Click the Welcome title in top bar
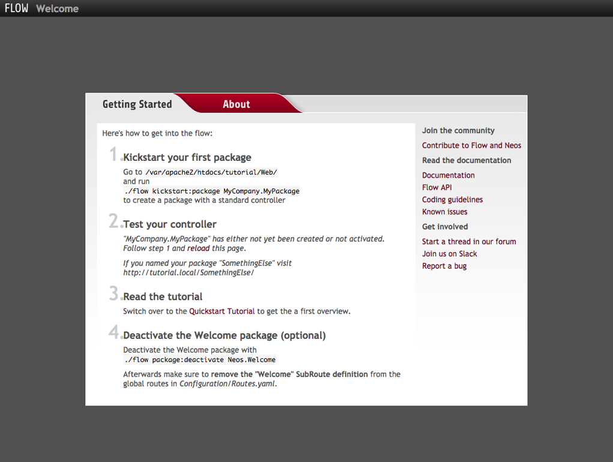Image resolution: width=613 pixels, height=462 pixels. [57, 8]
